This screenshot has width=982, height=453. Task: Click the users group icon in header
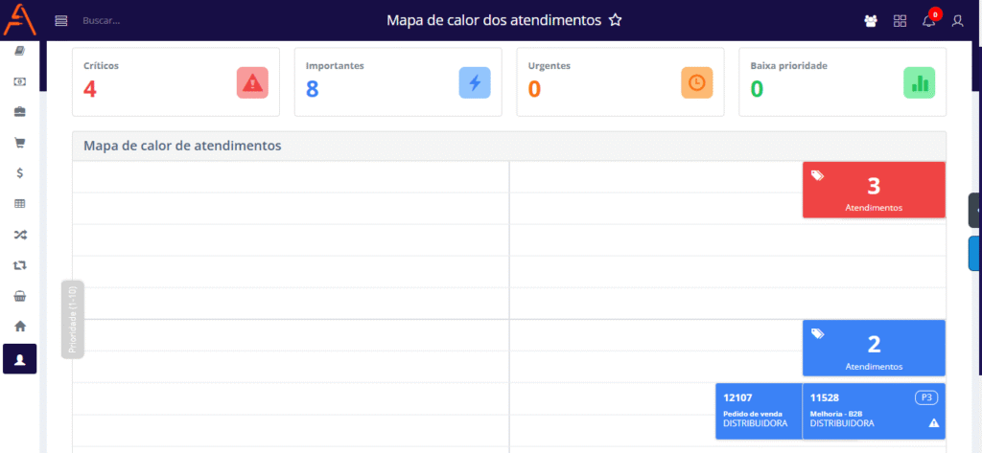(x=871, y=21)
